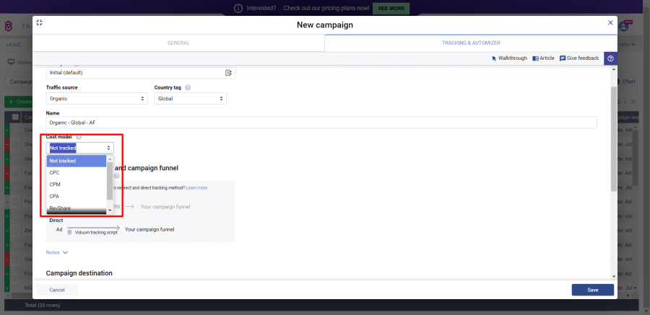Screen dimensions: 650x315
Task: Open the Traffic source dropdown showing Organic
Action: click(97, 99)
